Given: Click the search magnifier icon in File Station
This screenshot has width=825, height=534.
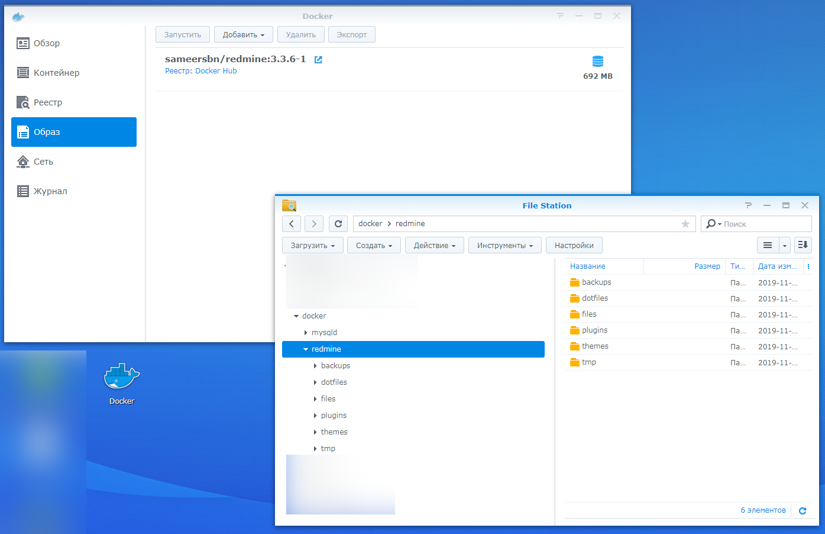Looking at the screenshot, I should pos(710,224).
